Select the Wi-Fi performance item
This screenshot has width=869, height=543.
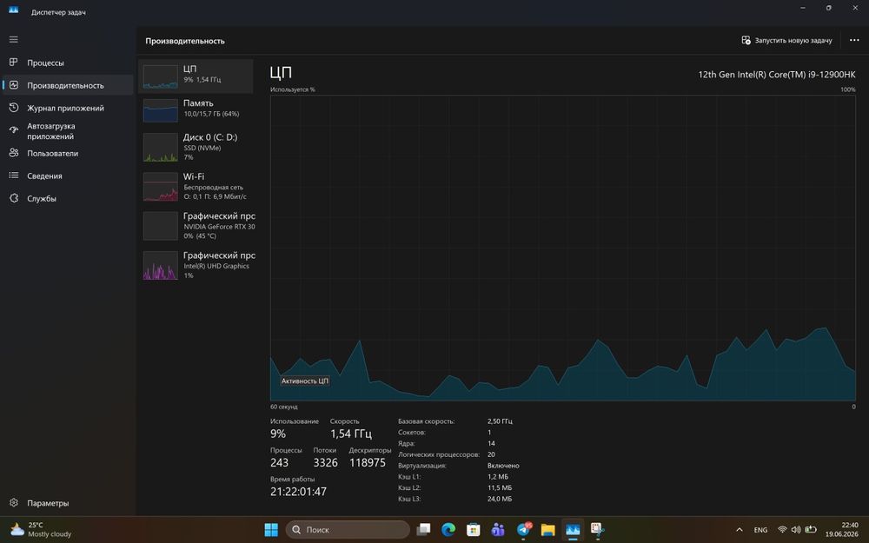pyautogui.click(x=196, y=186)
